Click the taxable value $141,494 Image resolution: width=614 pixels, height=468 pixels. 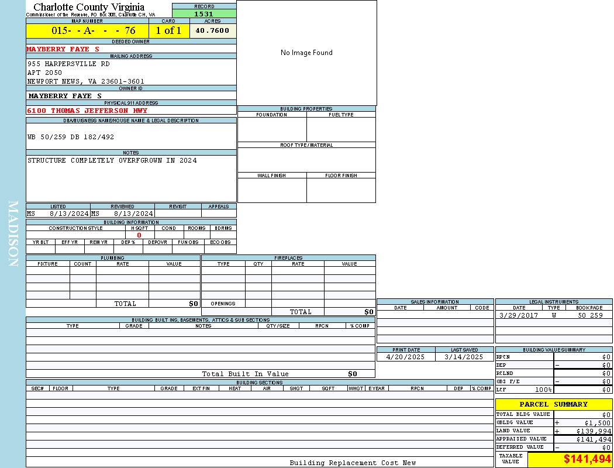[587, 459]
